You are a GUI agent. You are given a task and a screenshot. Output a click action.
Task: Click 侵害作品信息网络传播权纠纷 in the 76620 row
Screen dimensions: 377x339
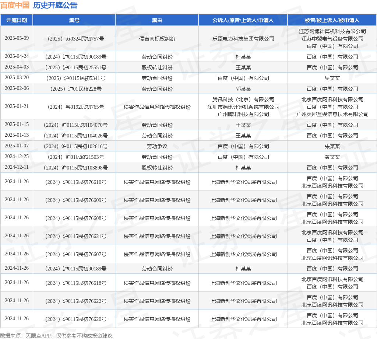[157, 319]
